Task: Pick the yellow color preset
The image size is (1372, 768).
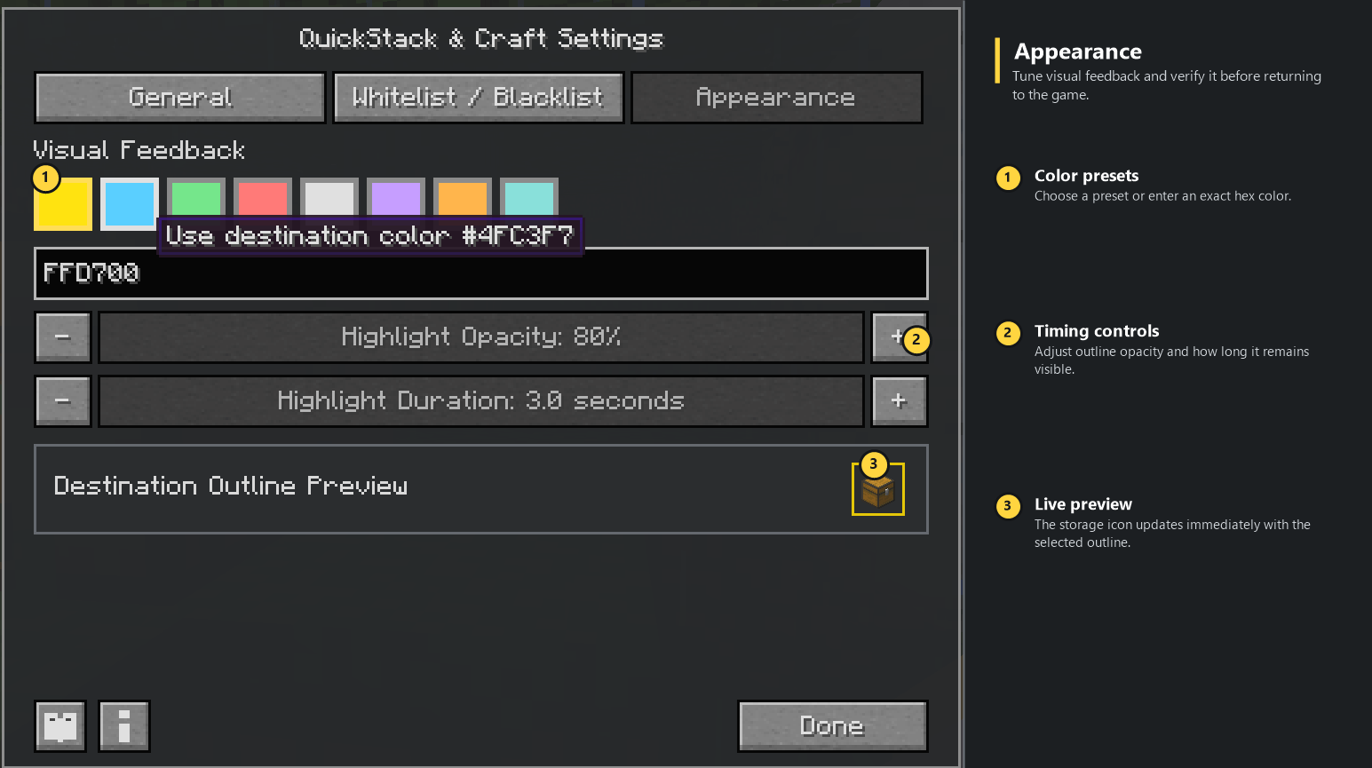Action: [x=63, y=203]
